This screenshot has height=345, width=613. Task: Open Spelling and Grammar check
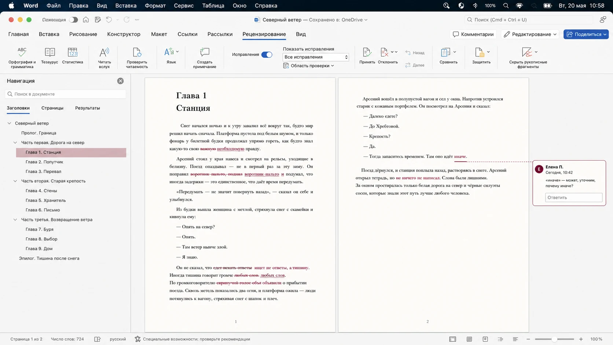pos(22,58)
